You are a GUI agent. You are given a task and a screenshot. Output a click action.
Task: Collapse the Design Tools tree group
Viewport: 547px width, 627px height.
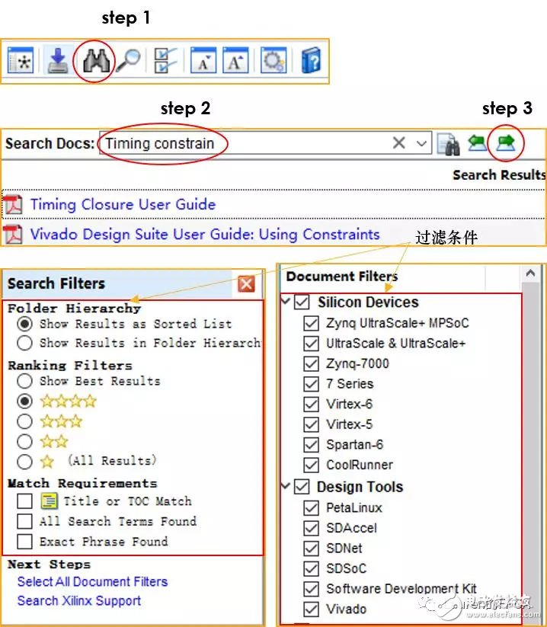286,487
